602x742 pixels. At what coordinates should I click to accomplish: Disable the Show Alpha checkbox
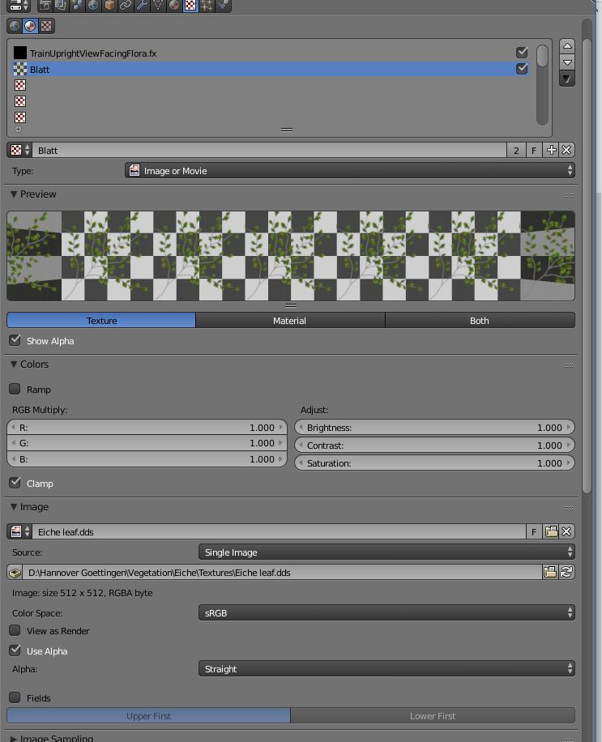(15, 340)
